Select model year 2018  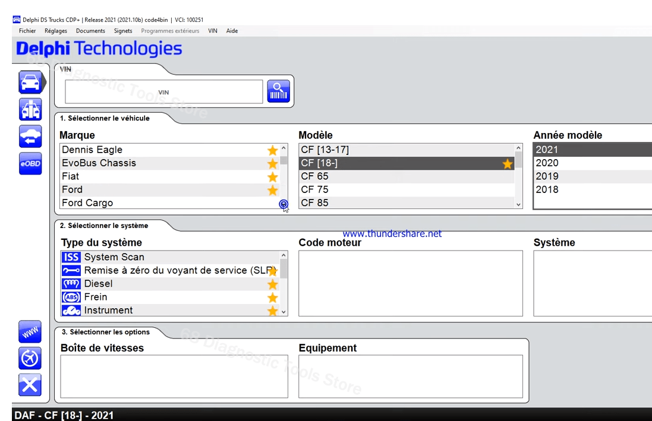coord(593,190)
